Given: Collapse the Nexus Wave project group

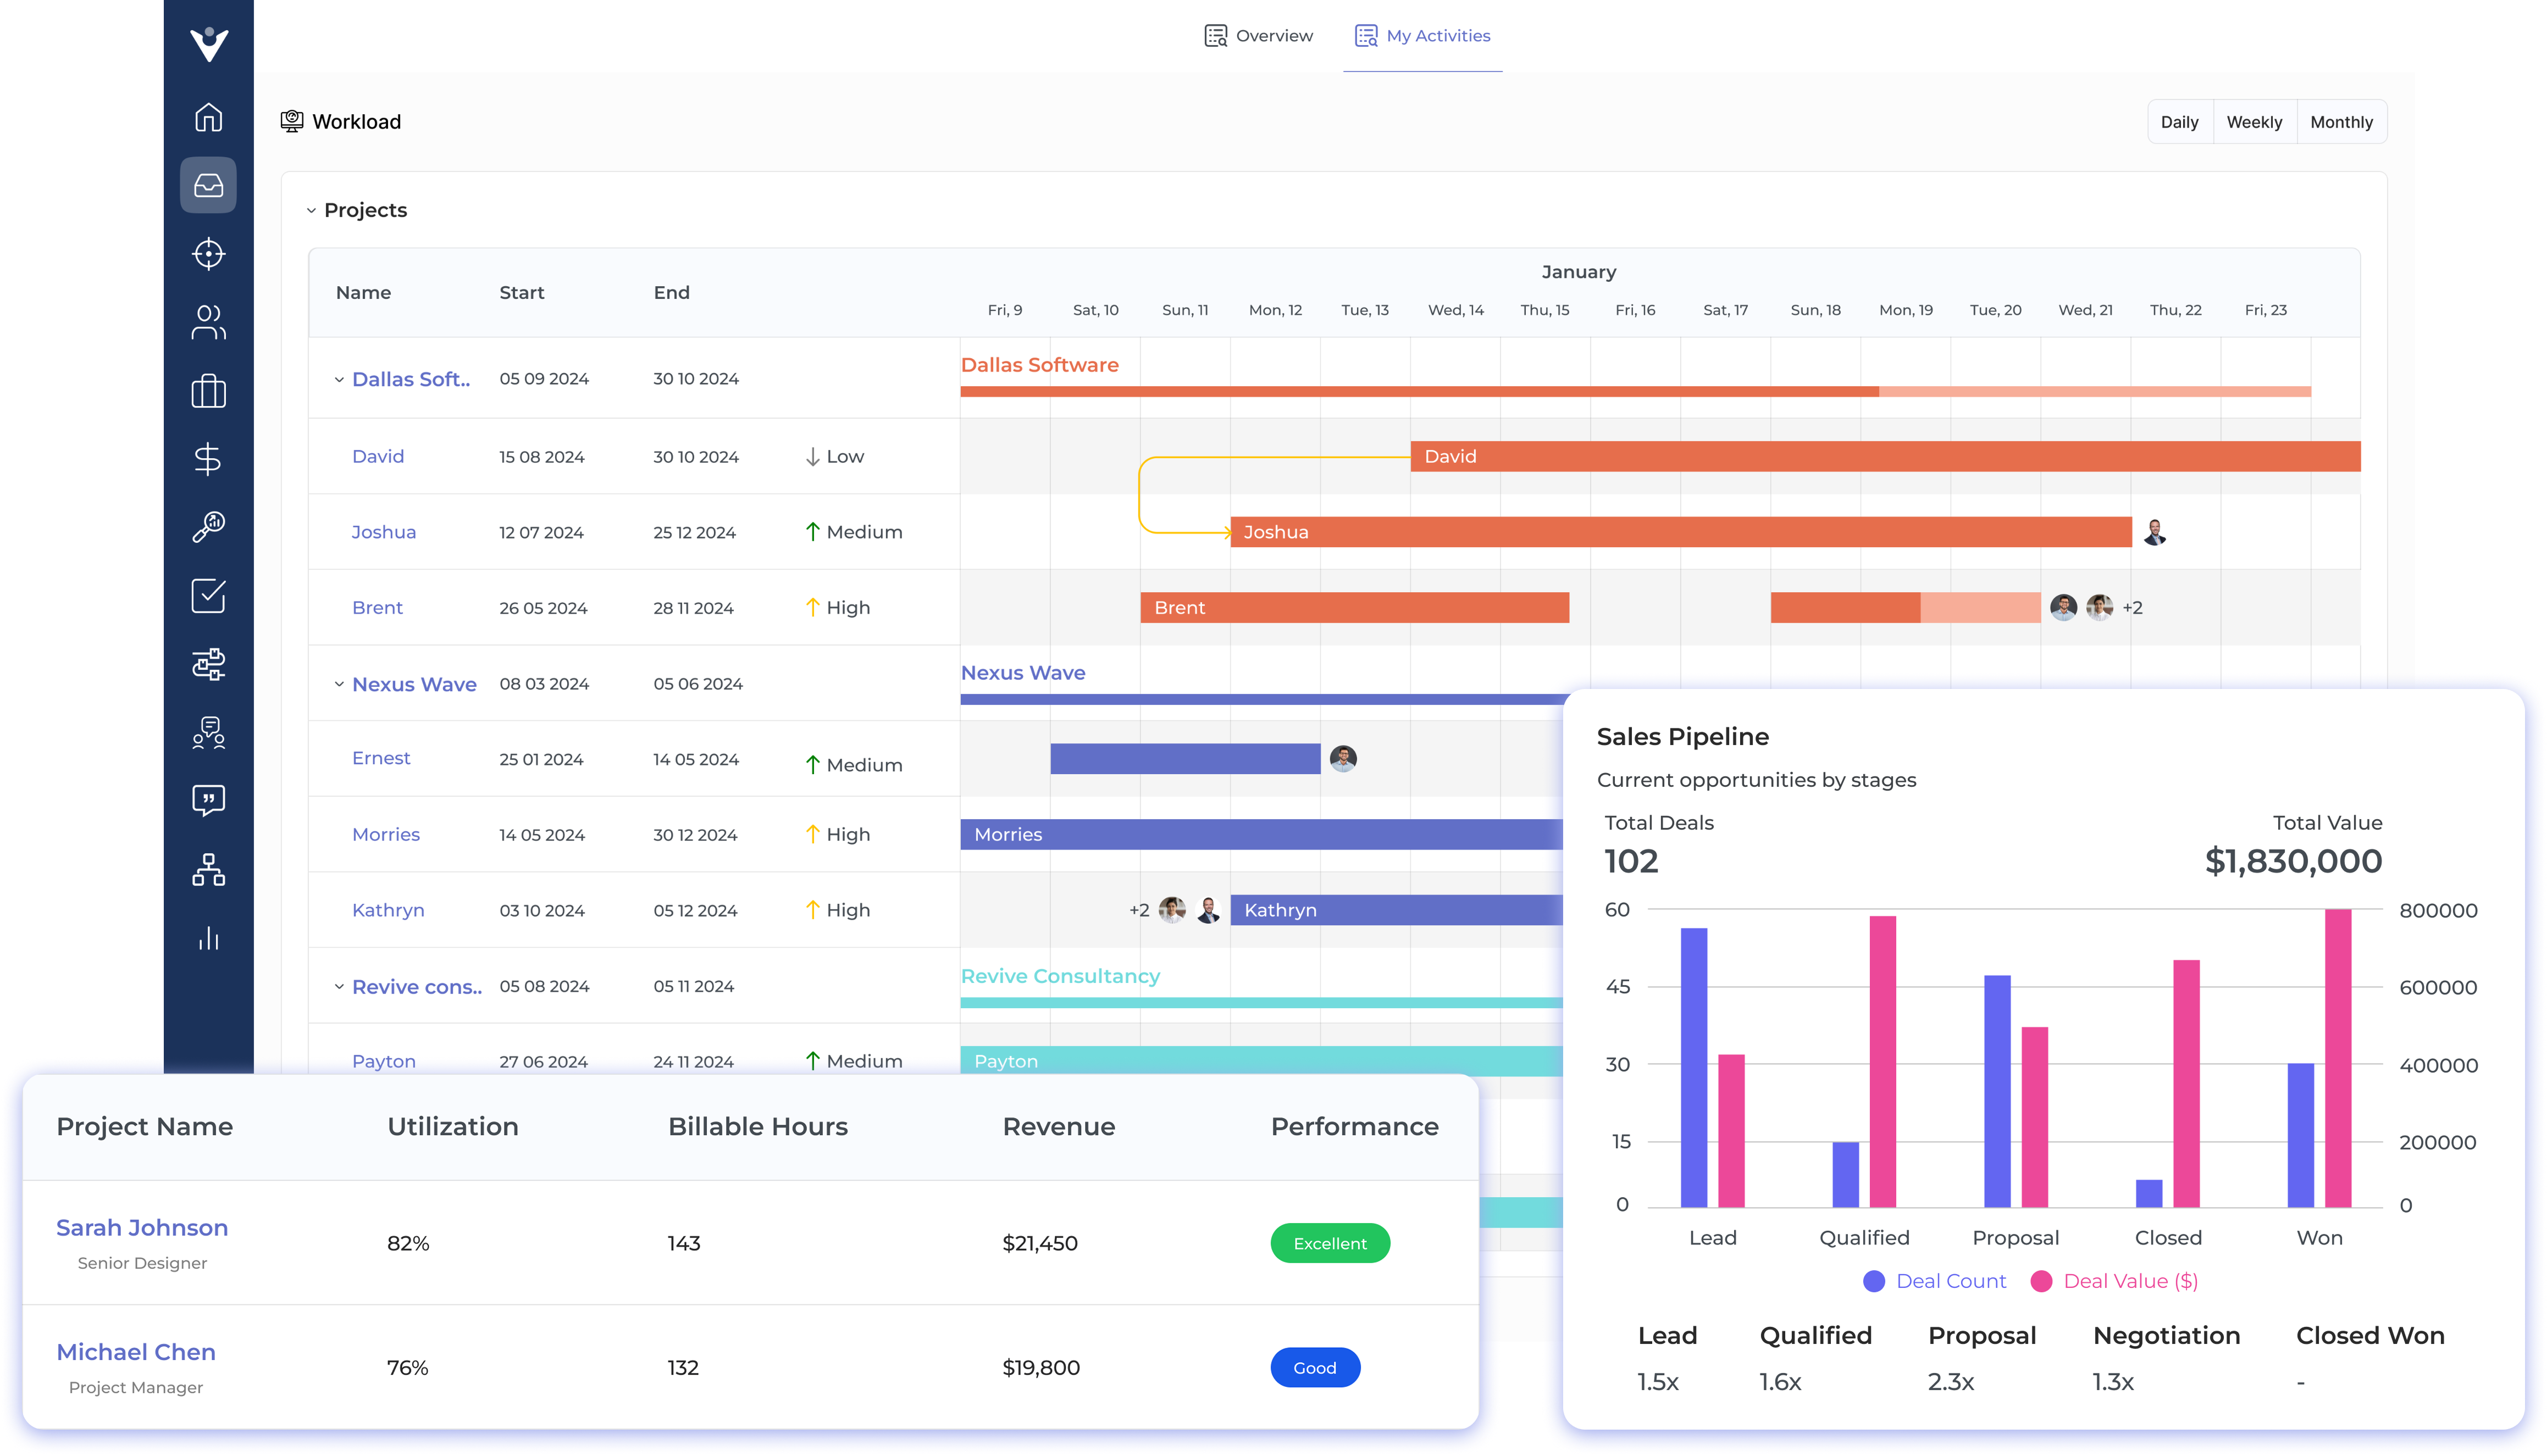Looking at the screenshot, I should (x=338, y=684).
